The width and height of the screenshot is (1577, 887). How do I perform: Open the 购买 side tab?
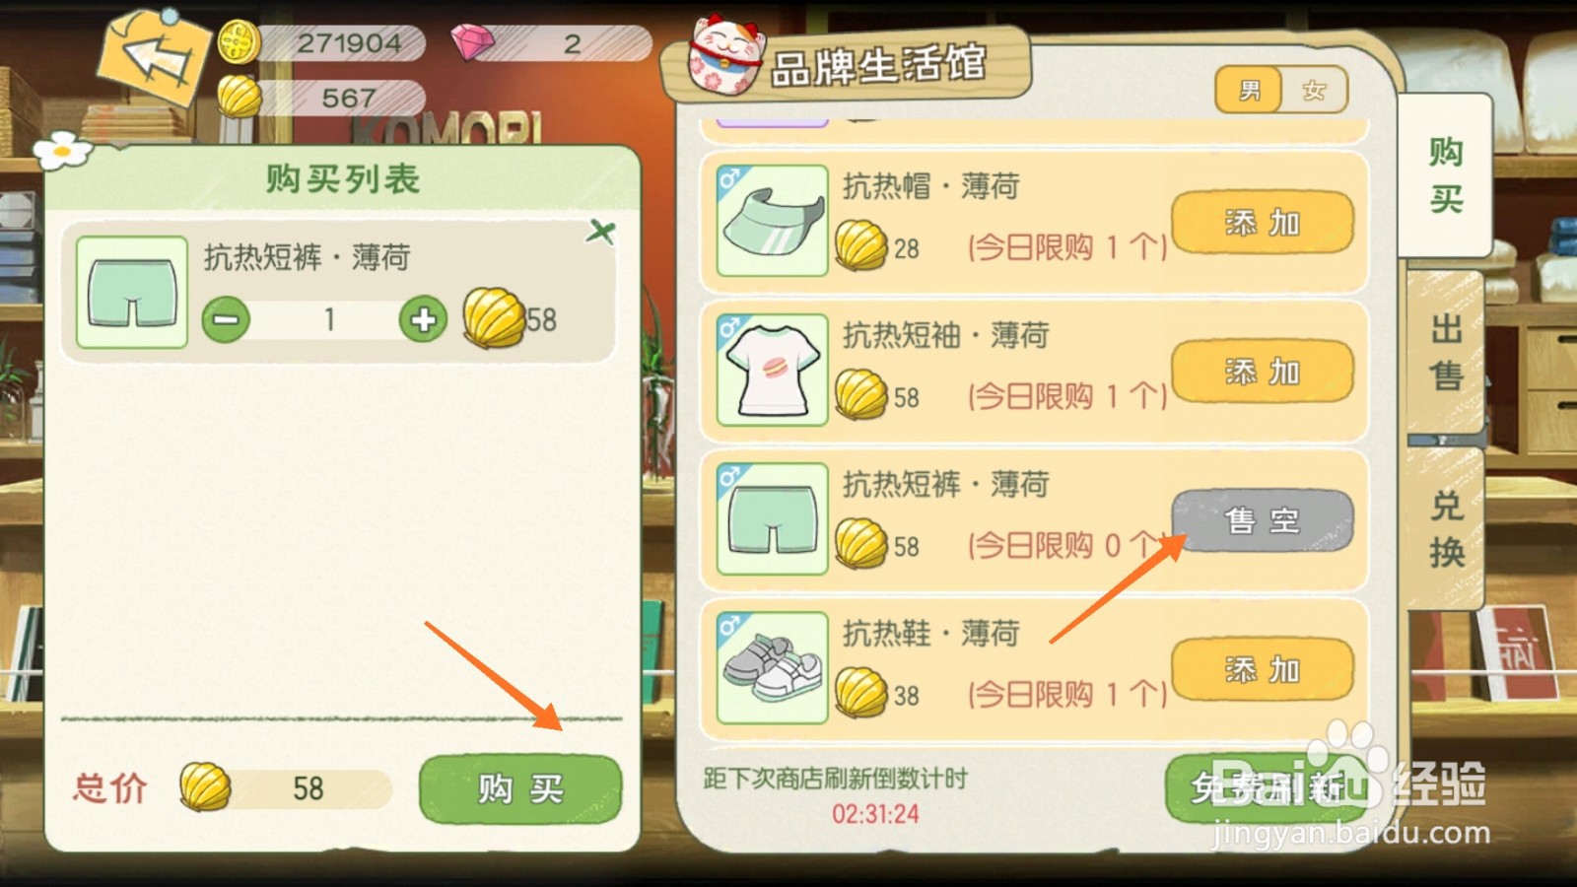(1446, 175)
